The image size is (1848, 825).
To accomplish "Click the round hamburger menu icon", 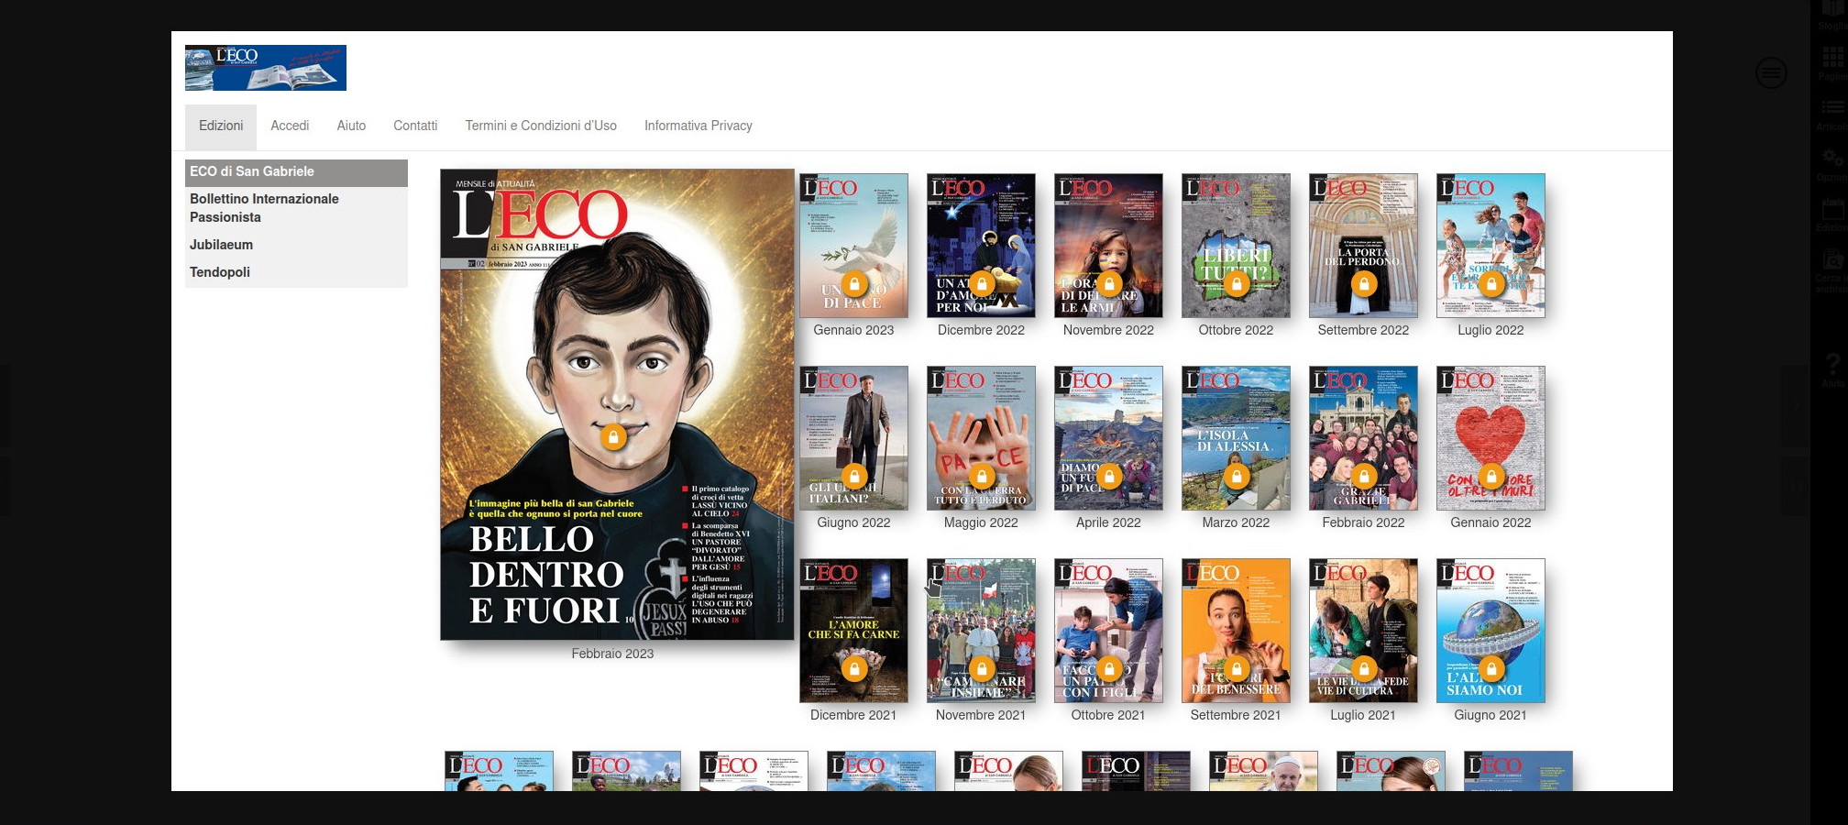I will click(x=1771, y=72).
